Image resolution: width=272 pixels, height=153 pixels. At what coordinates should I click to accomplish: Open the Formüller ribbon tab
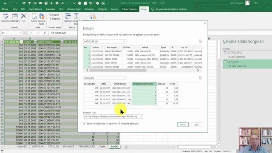click(51, 9)
